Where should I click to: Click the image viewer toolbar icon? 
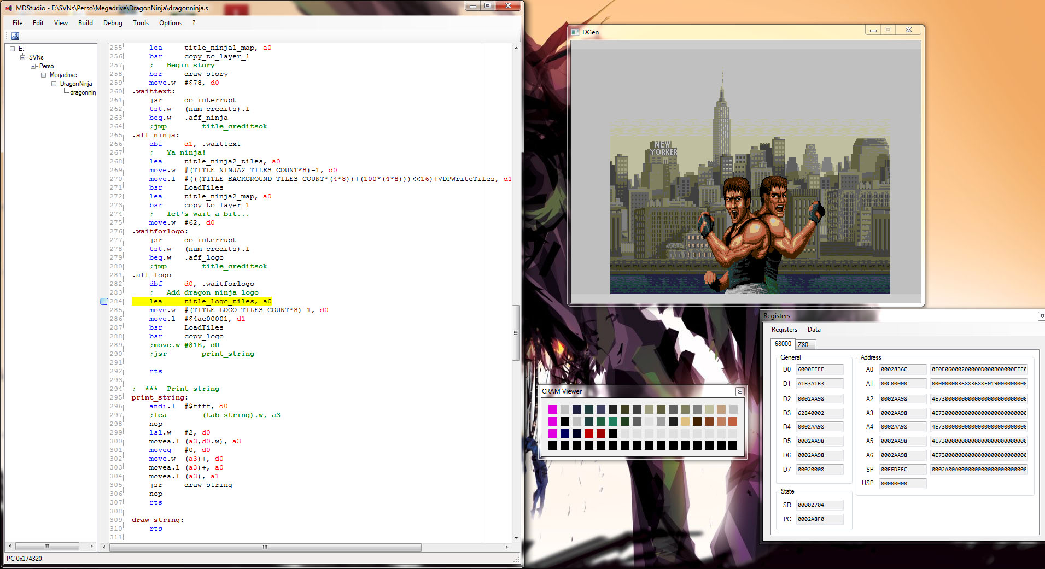coord(15,36)
